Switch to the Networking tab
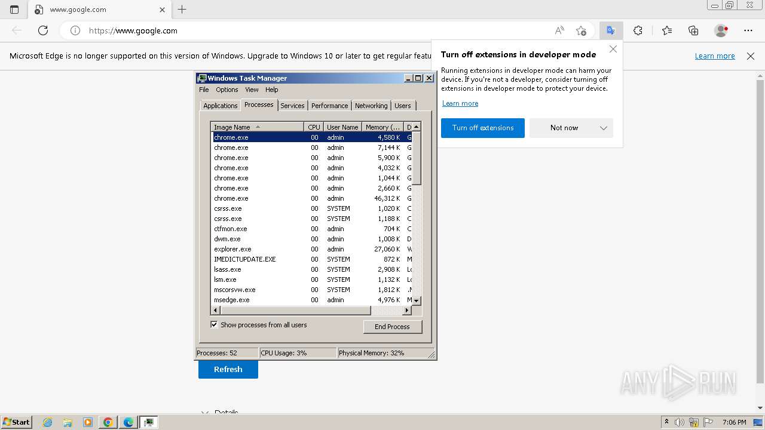The height and width of the screenshot is (430, 765). click(371, 106)
